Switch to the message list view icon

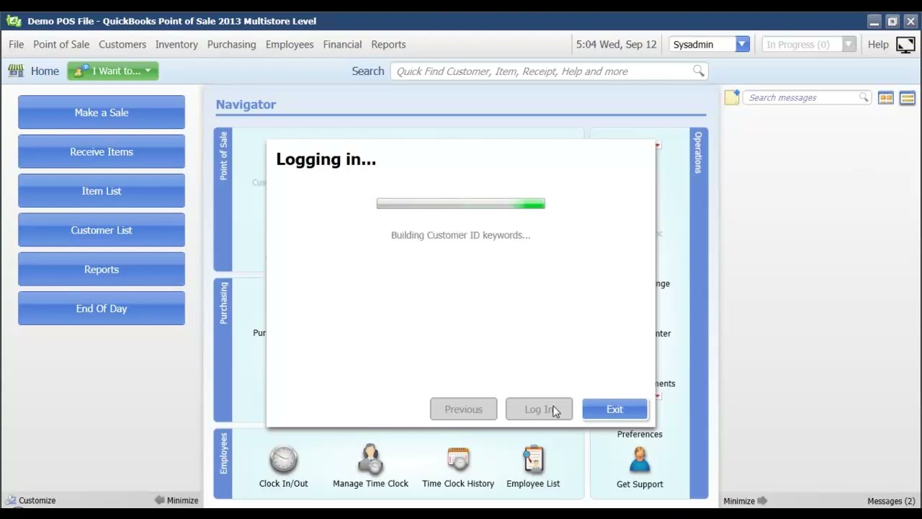pyautogui.click(x=908, y=98)
